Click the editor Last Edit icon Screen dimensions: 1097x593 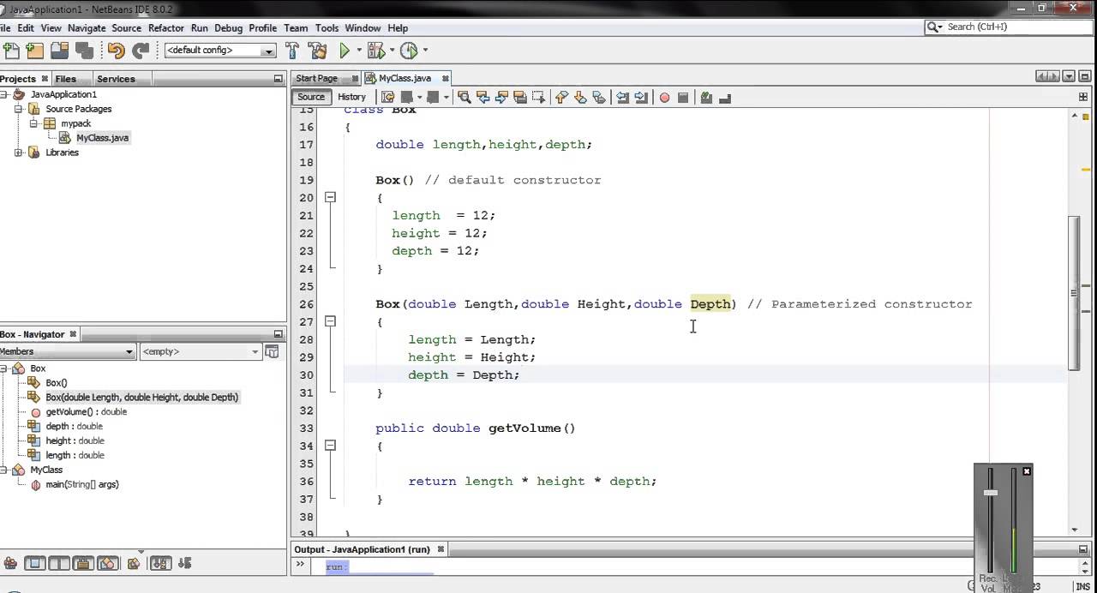(387, 98)
